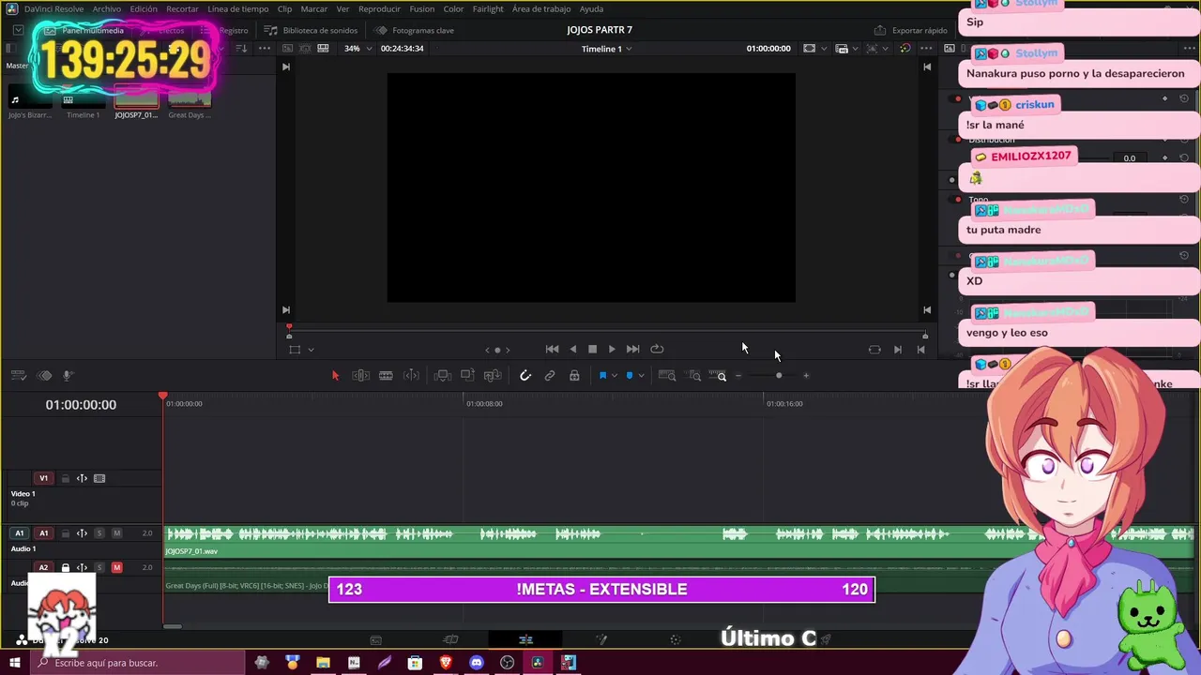Toggle the A2 track Solo button
Image resolution: width=1201 pixels, height=675 pixels.
(x=99, y=568)
